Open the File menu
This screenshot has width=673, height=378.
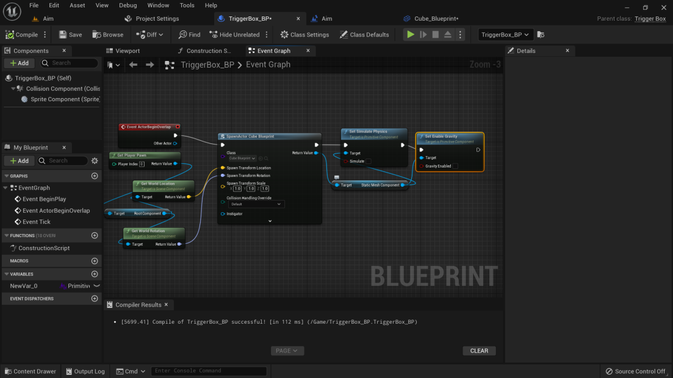pyautogui.click(x=34, y=5)
